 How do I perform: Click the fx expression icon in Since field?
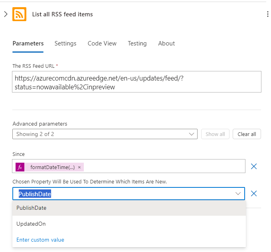[20, 167]
